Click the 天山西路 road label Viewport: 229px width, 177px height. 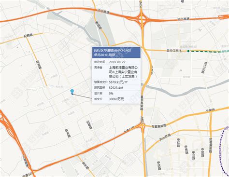(x=165, y=137)
